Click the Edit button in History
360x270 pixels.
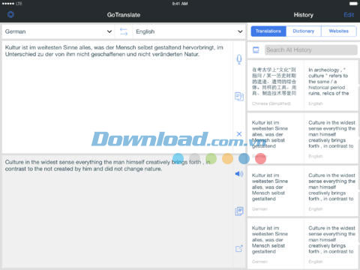coord(349,15)
